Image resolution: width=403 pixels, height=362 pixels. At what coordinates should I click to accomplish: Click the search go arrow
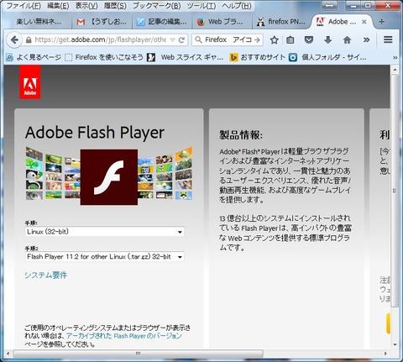pyautogui.click(x=257, y=39)
